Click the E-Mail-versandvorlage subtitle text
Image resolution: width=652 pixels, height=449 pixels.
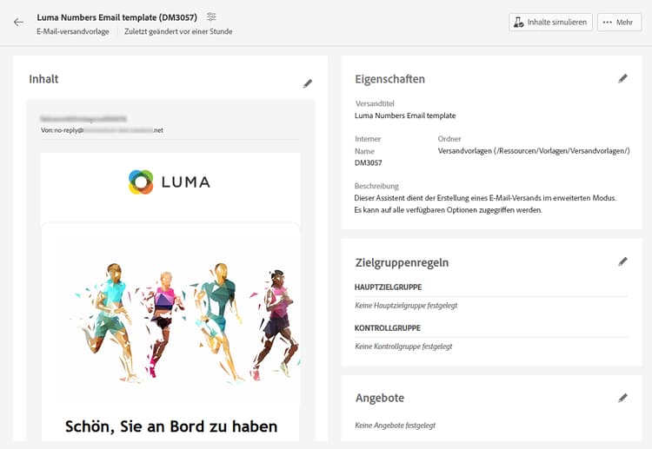pos(73,31)
